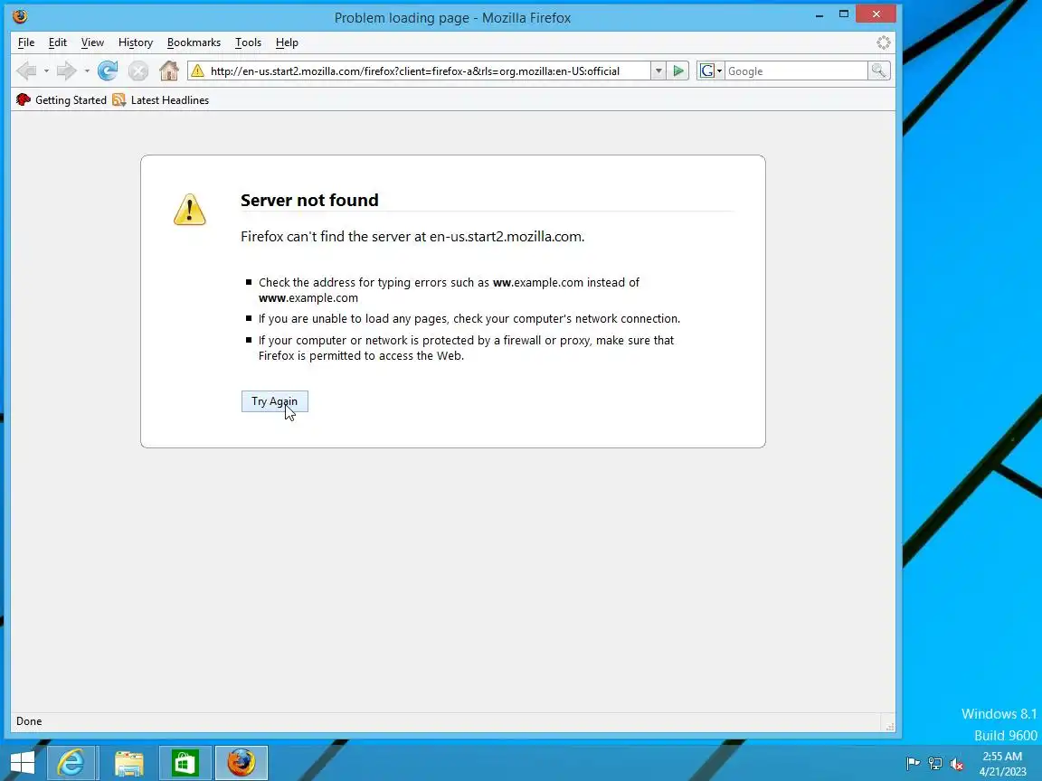Open the View menu

[x=92, y=42]
